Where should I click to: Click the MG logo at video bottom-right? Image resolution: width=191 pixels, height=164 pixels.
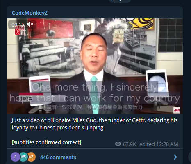(x=177, y=111)
